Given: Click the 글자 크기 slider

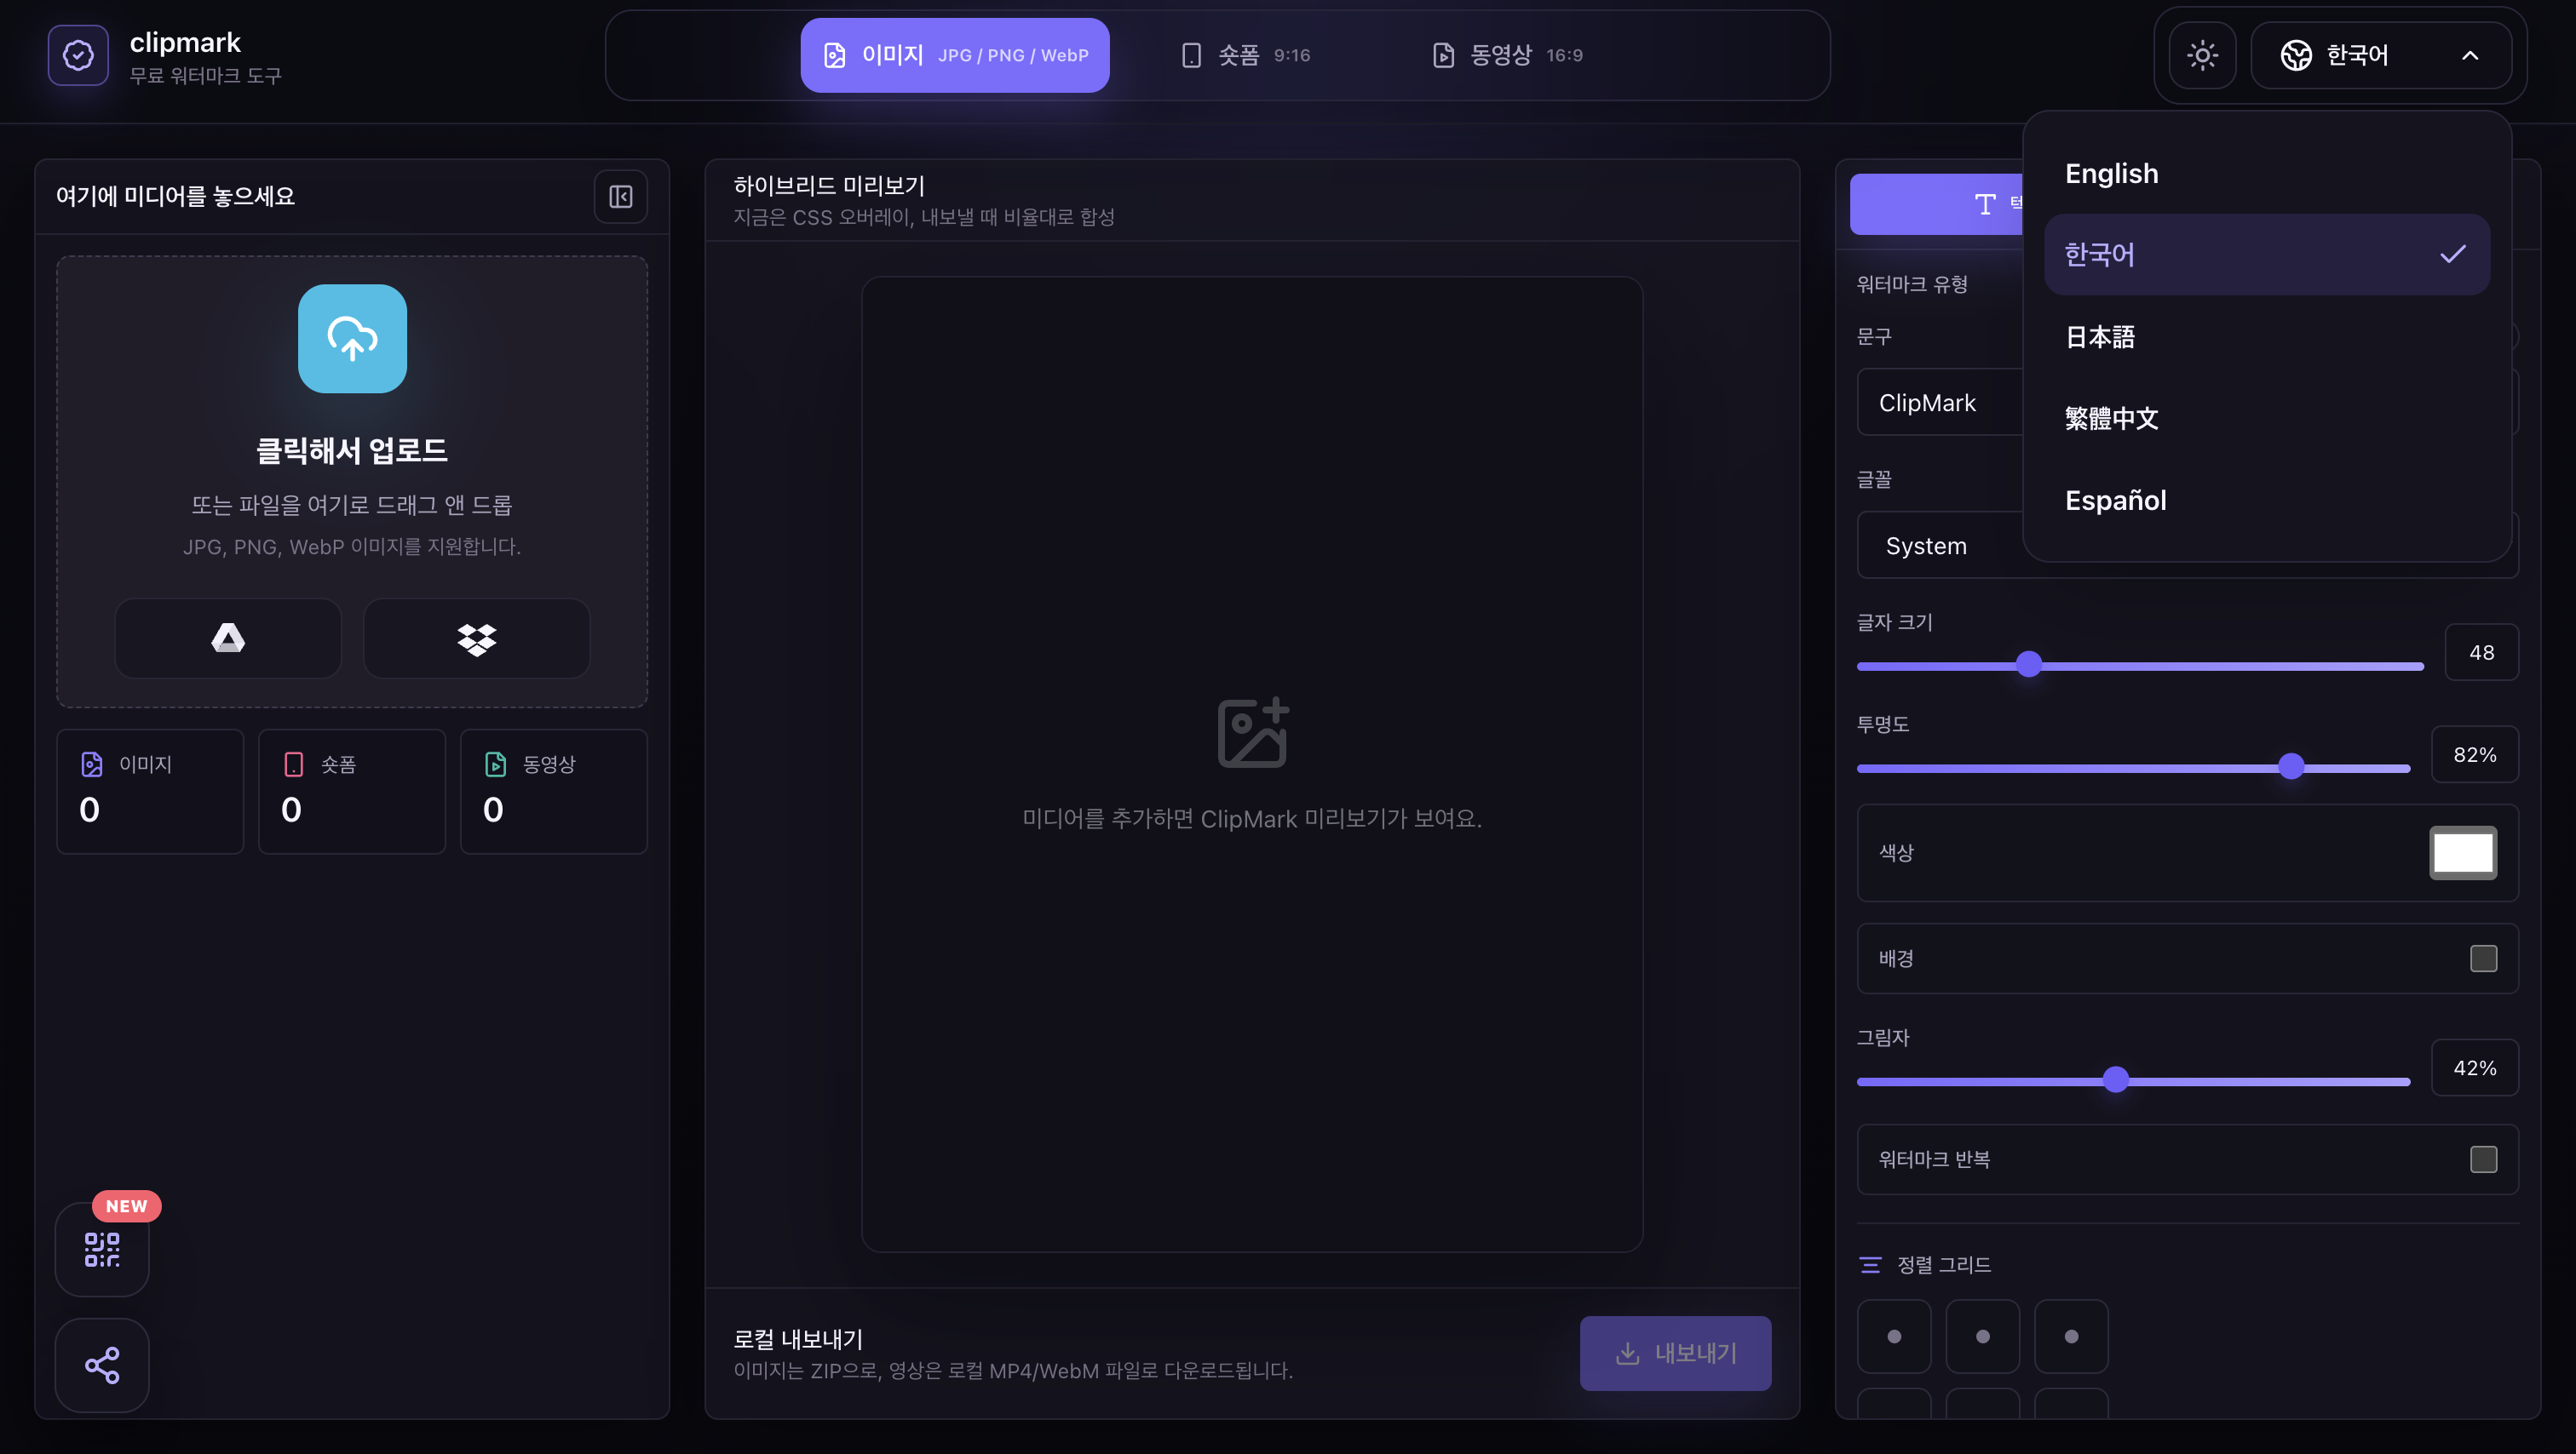Looking at the screenshot, I should tap(2140, 665).
